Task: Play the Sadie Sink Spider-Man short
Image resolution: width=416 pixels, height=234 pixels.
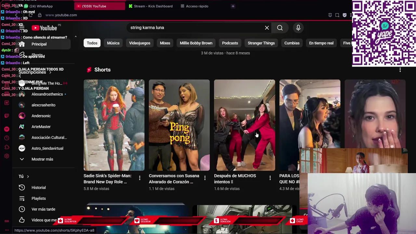Action: pyautogui.click(x=114, y=125)
